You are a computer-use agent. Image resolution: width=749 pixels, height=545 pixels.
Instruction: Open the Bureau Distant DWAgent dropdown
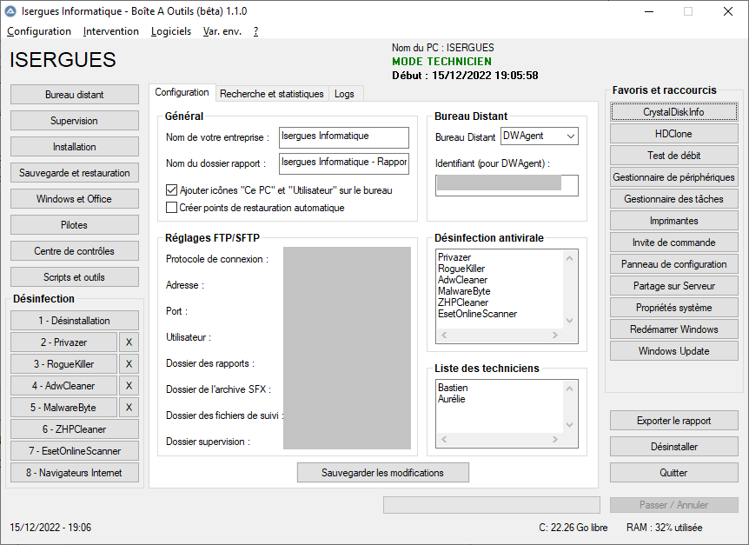(540, 136)
